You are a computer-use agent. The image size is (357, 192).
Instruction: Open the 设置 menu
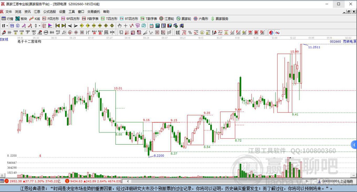pyautogui.click(x=62, y=11)
